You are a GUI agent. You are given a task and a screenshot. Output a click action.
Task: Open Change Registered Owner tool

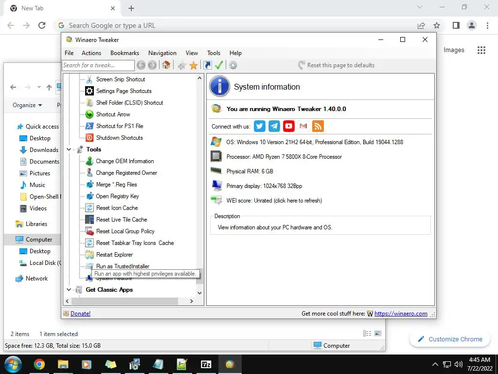126,173
